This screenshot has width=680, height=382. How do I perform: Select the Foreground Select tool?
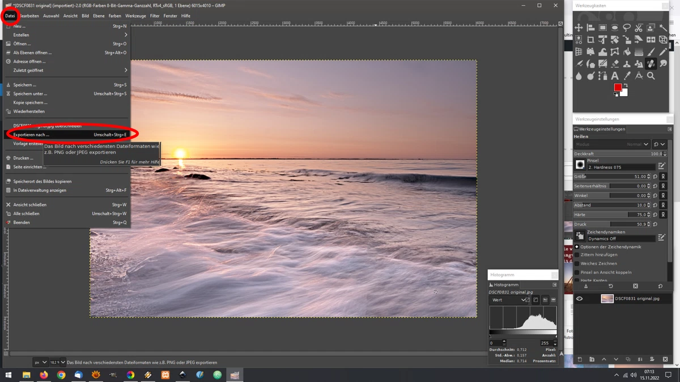[x=651, y=27]
